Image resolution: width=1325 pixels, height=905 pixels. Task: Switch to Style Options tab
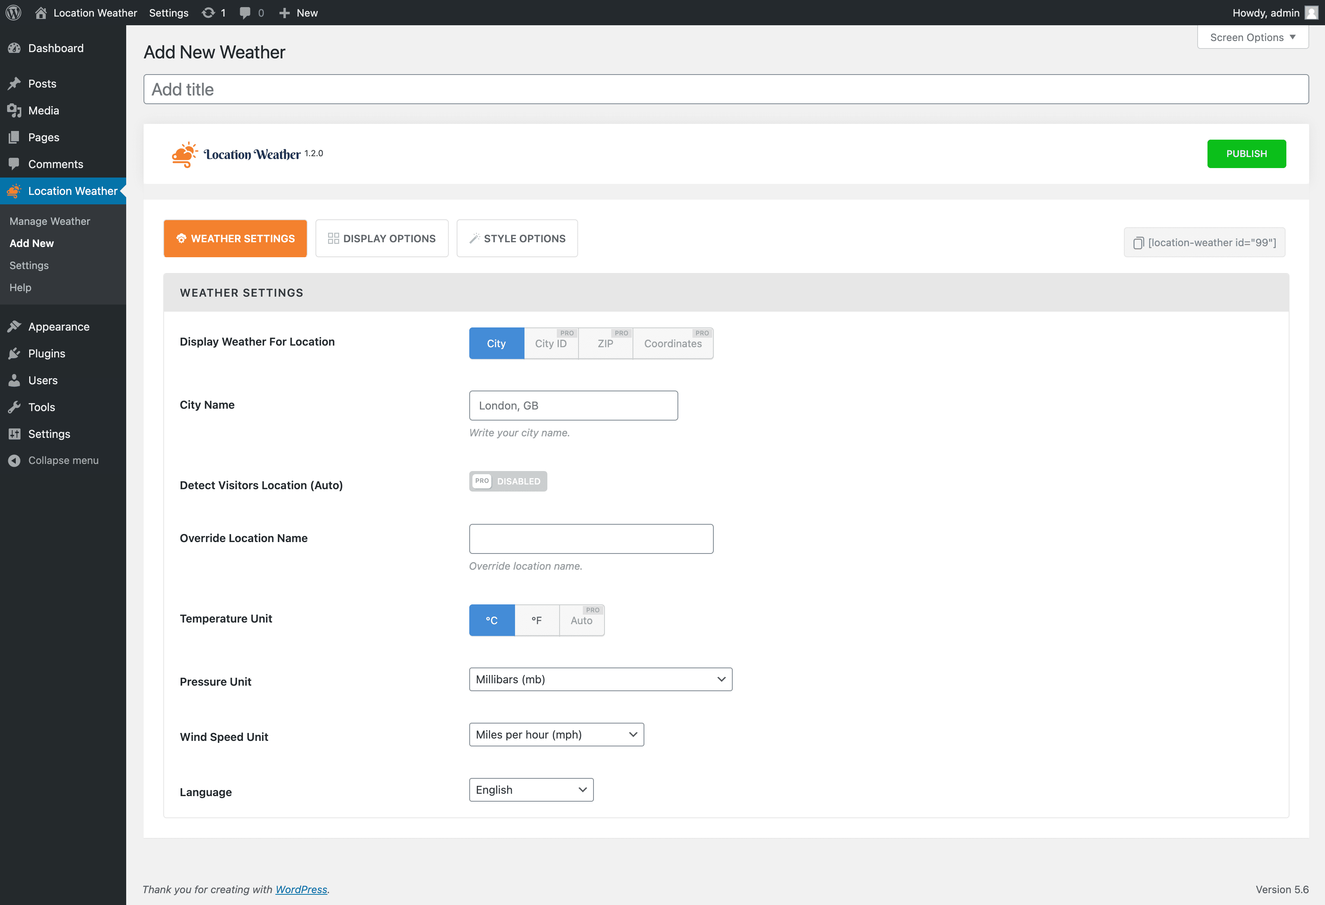pyautogui.click(x=517, y=238)
